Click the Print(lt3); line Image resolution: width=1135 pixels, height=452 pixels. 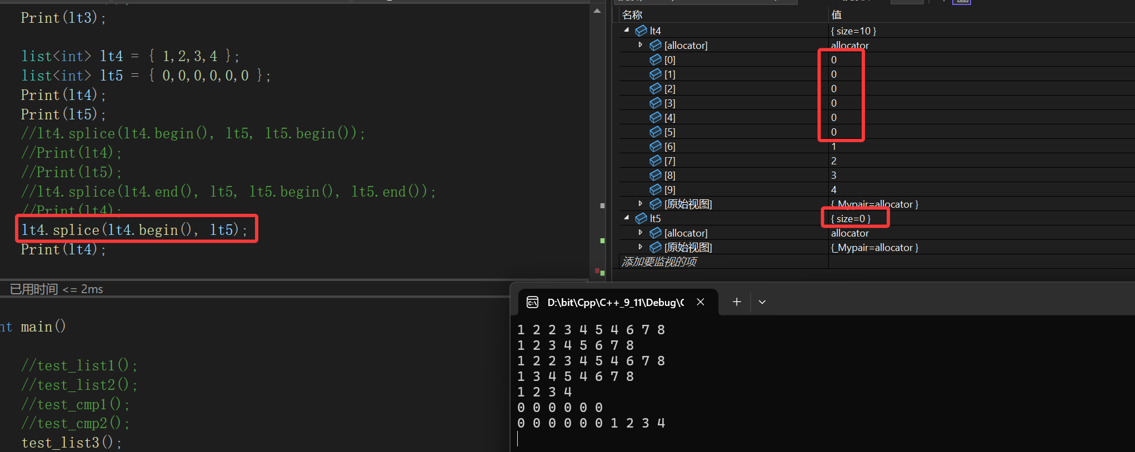click(63, 18)
